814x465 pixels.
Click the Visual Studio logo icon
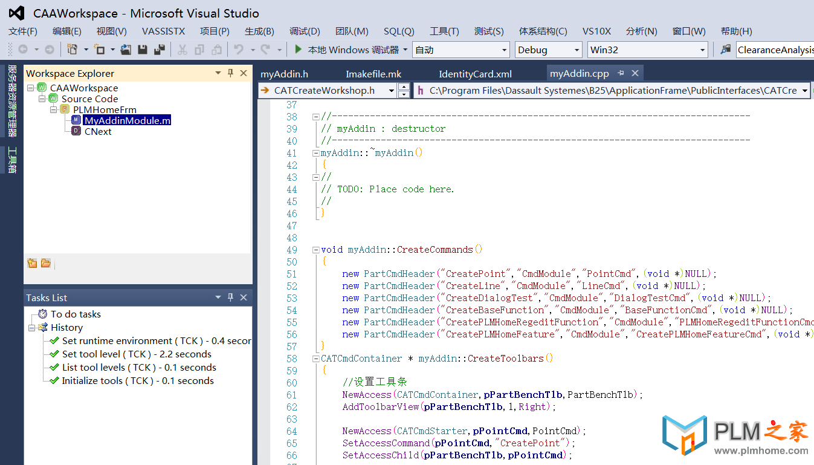16,13
